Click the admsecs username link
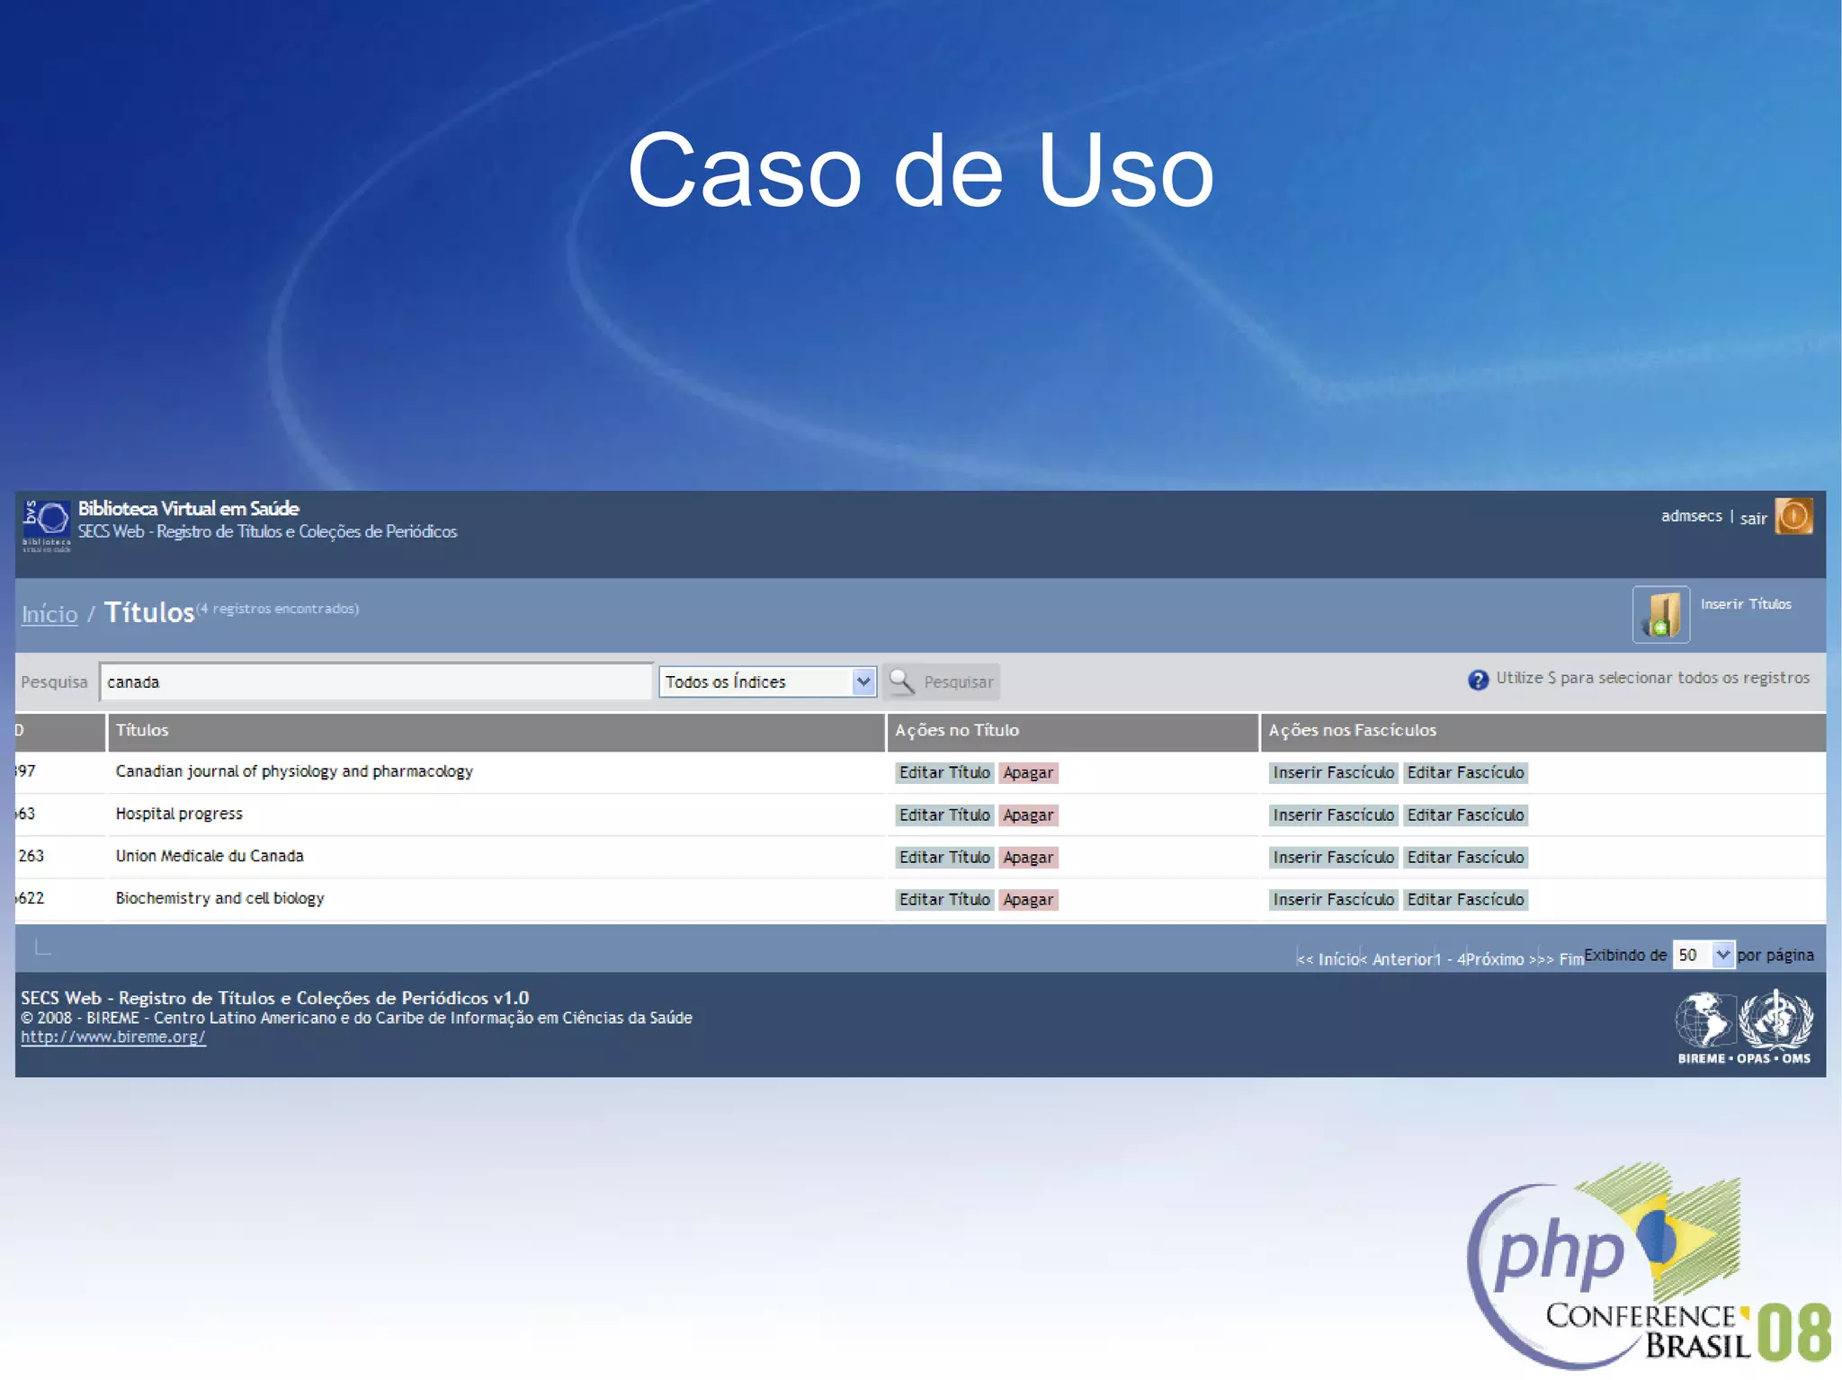Image resolution: width=1842 pixels, height=1380 pixels. click(x=1691, y=516)
